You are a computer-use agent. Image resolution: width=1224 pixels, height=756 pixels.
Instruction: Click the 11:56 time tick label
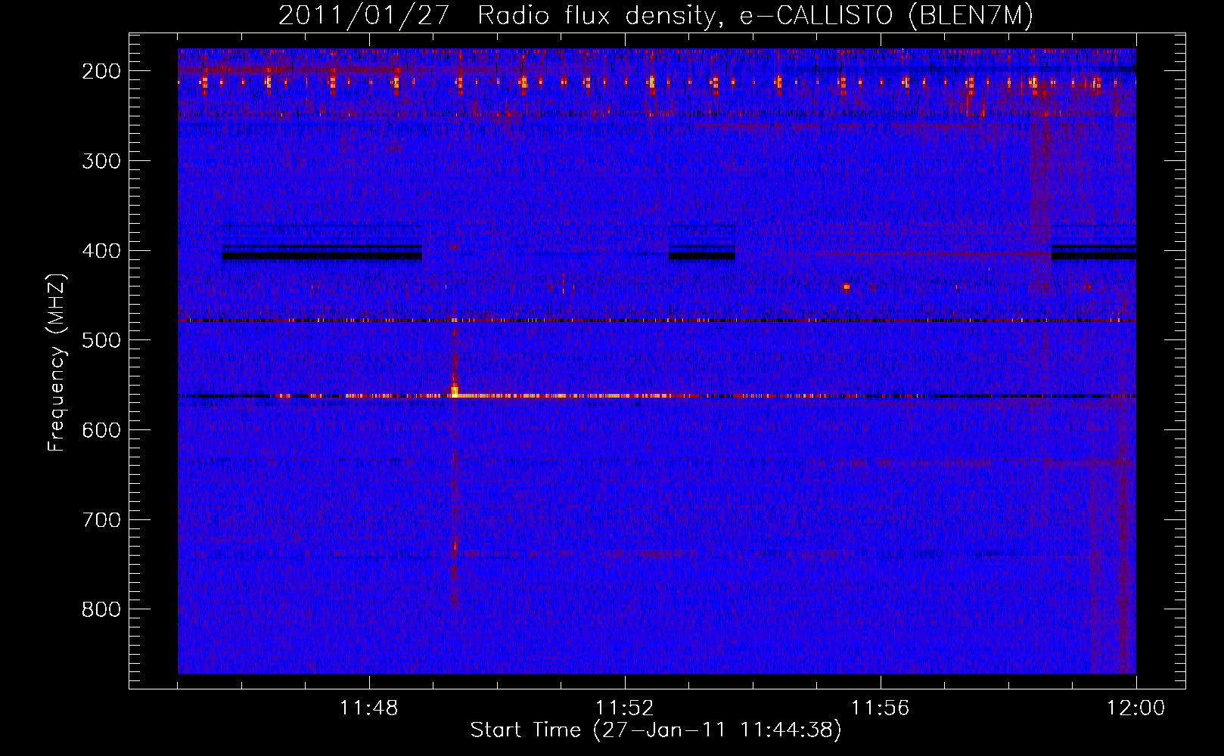tap(881, 708)
